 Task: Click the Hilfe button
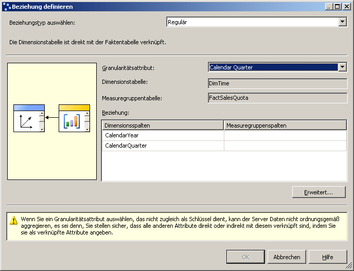(328, 257)
